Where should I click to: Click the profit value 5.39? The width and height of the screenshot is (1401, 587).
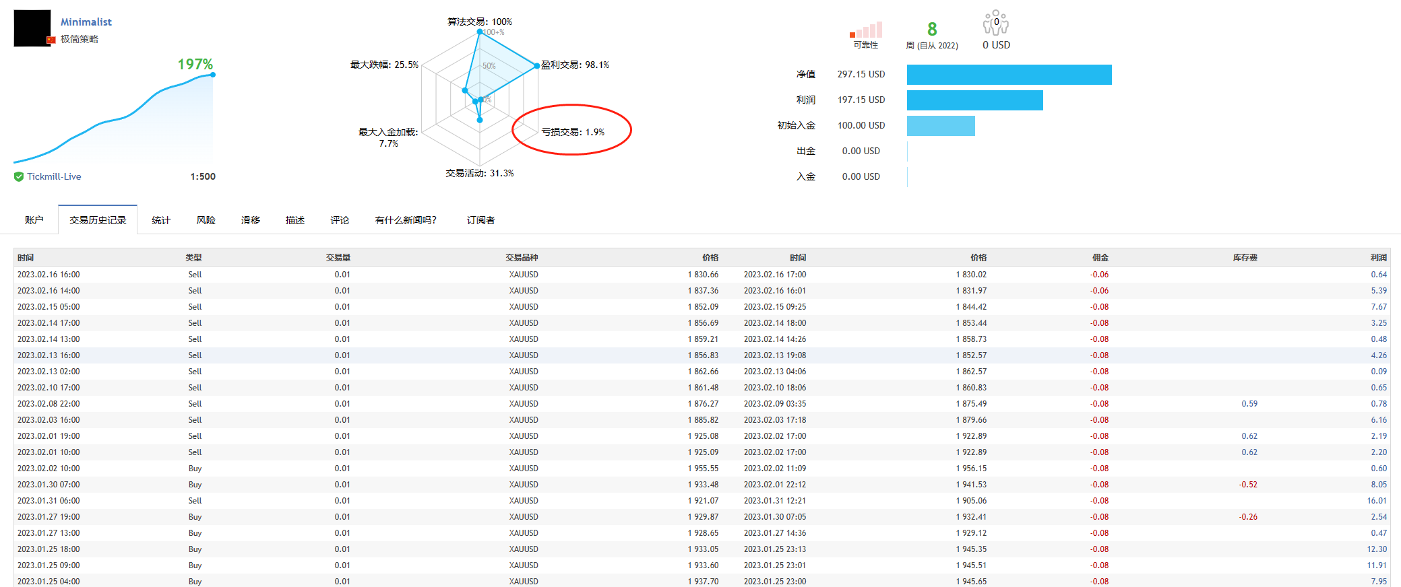1379,291
